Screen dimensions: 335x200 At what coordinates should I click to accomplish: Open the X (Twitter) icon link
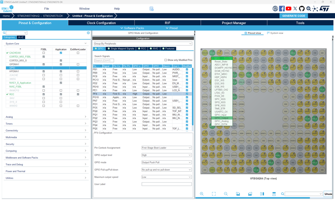[x=295, y=8]
